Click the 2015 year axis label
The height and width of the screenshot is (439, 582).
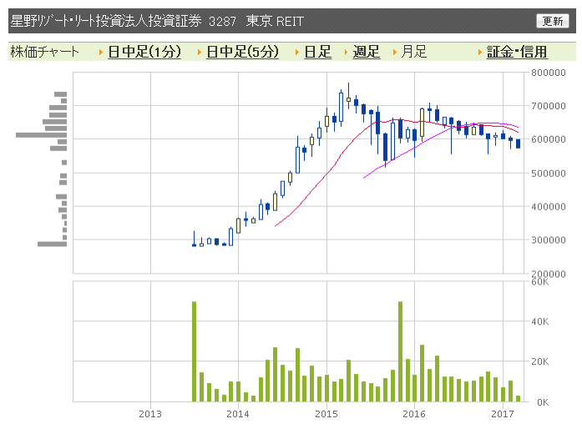(326, 414)
